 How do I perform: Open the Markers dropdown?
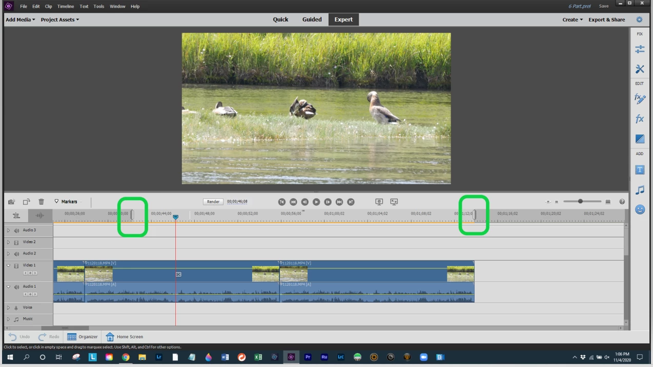pyautogui.click(x=69, y=202)
